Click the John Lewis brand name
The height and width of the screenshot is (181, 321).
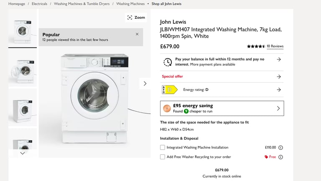(x=173, y=22)
